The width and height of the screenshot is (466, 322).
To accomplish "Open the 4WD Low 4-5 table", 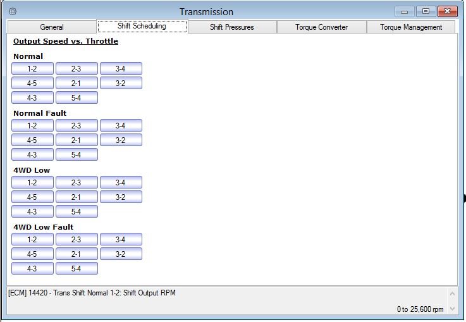I will (x=32, y=197).
